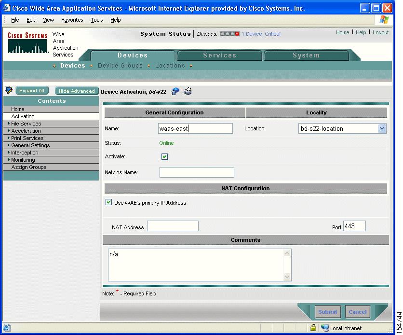Open the File menu
Viewport: 403px width, 335px height.
pos(15,20)
